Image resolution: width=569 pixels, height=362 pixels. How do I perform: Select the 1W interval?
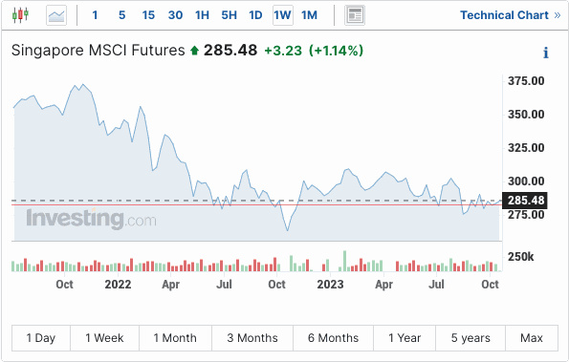coord(283,15)
